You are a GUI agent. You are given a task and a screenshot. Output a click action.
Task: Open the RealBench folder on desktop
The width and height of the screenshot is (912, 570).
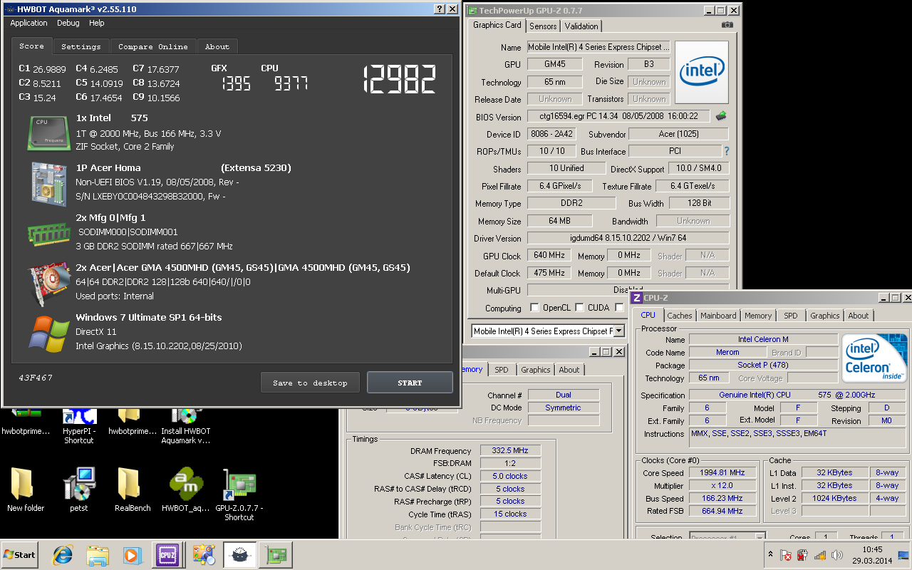tap(132, 490)
